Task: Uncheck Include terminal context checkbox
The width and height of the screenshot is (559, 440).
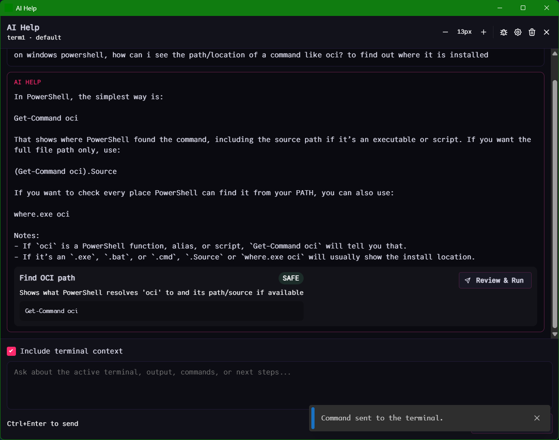Action: (x=11, y=351)
